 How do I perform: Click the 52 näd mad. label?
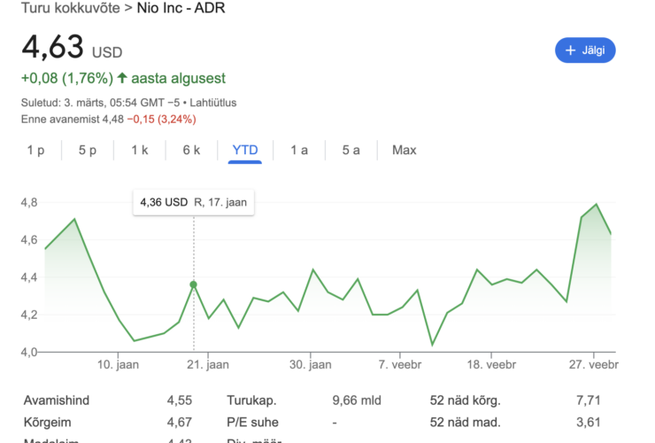pyautogui.click(x=466, y=422)
